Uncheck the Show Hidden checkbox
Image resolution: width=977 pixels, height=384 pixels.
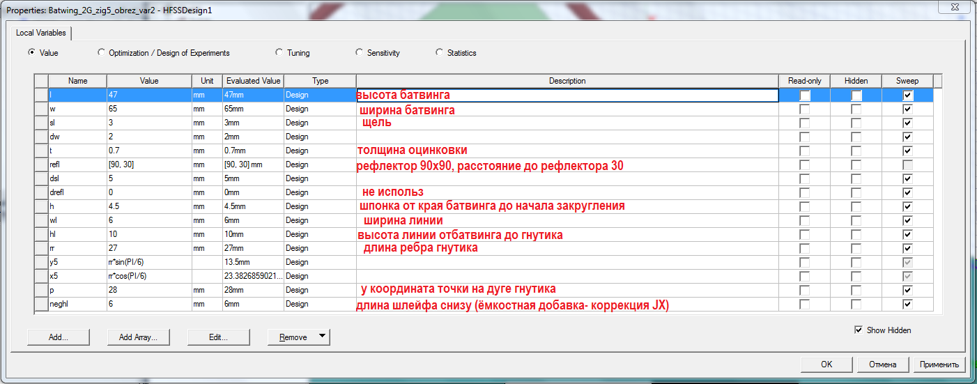coord(858,330)
